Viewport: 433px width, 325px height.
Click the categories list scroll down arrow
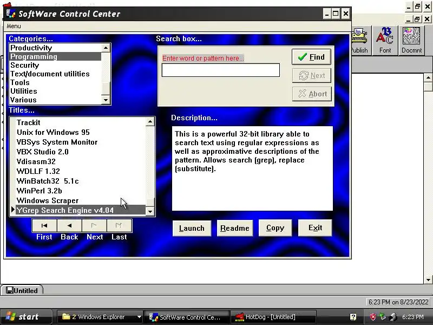106,100
